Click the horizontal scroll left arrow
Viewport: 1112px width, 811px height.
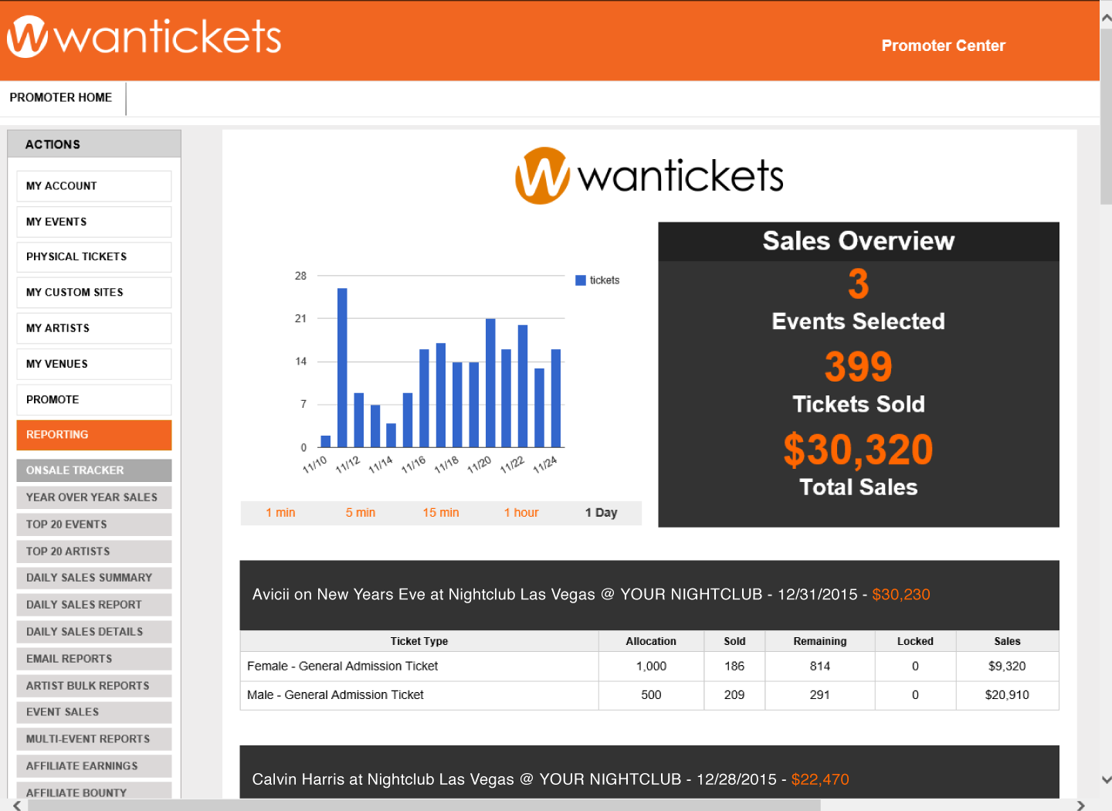[17, 805]
